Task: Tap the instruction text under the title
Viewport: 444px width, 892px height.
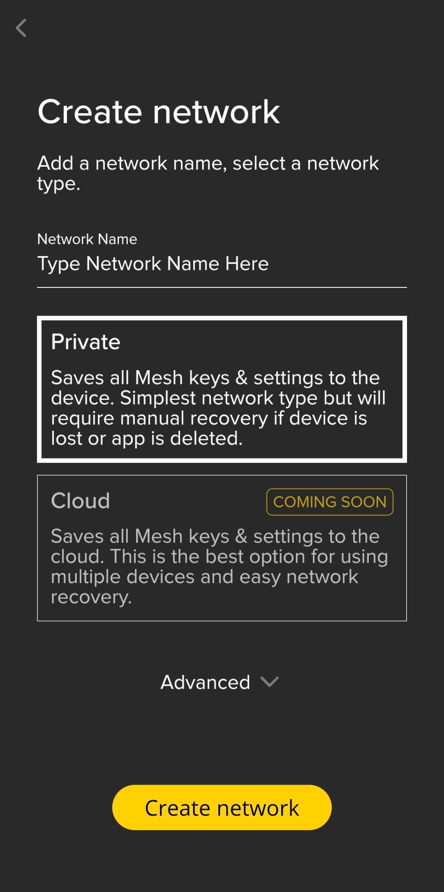Action: click(208, 173)
